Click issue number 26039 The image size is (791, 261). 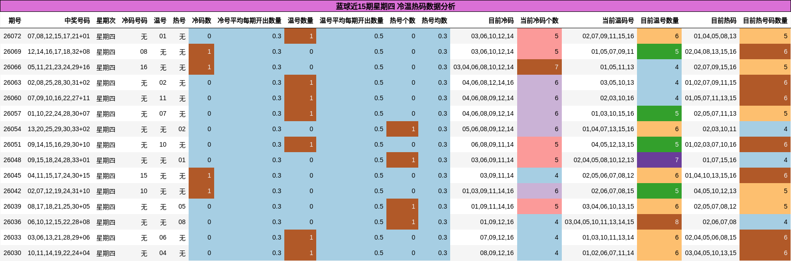click(12, 206)
